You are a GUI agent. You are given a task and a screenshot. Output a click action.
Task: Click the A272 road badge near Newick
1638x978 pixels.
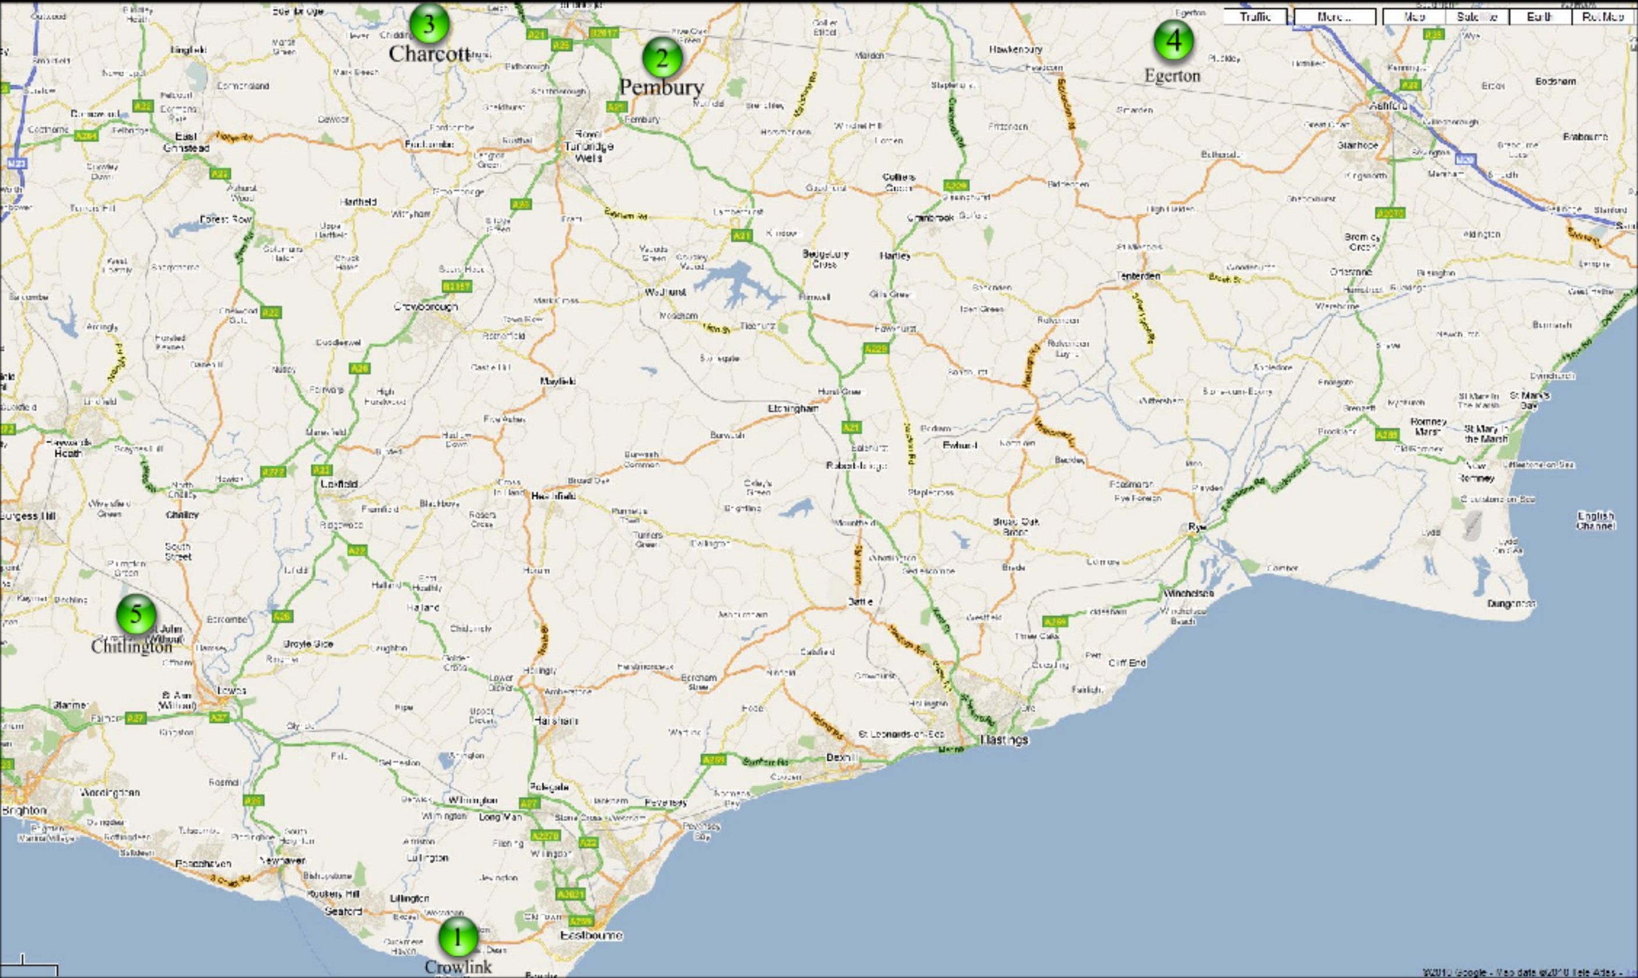coord(273,472)
